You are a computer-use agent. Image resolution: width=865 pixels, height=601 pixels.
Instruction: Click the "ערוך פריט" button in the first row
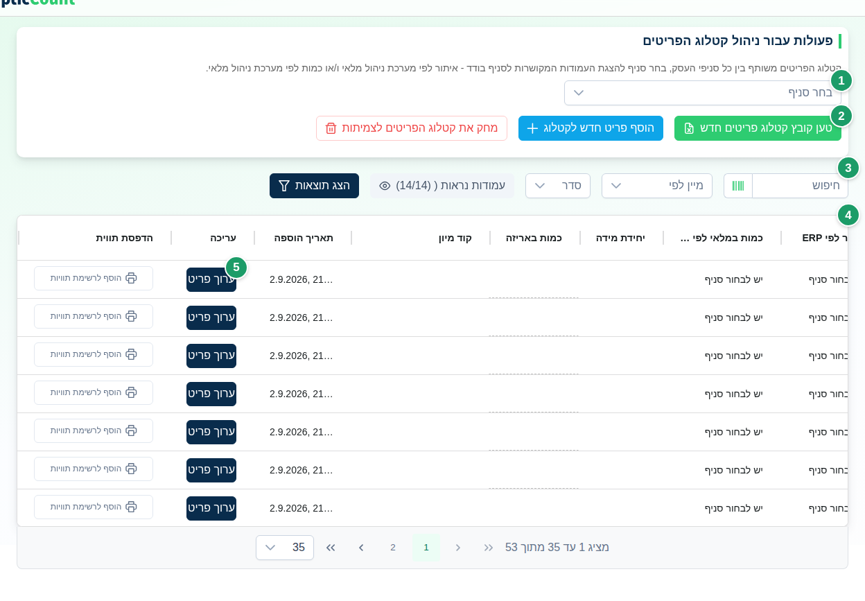click(x=211, y=279)
